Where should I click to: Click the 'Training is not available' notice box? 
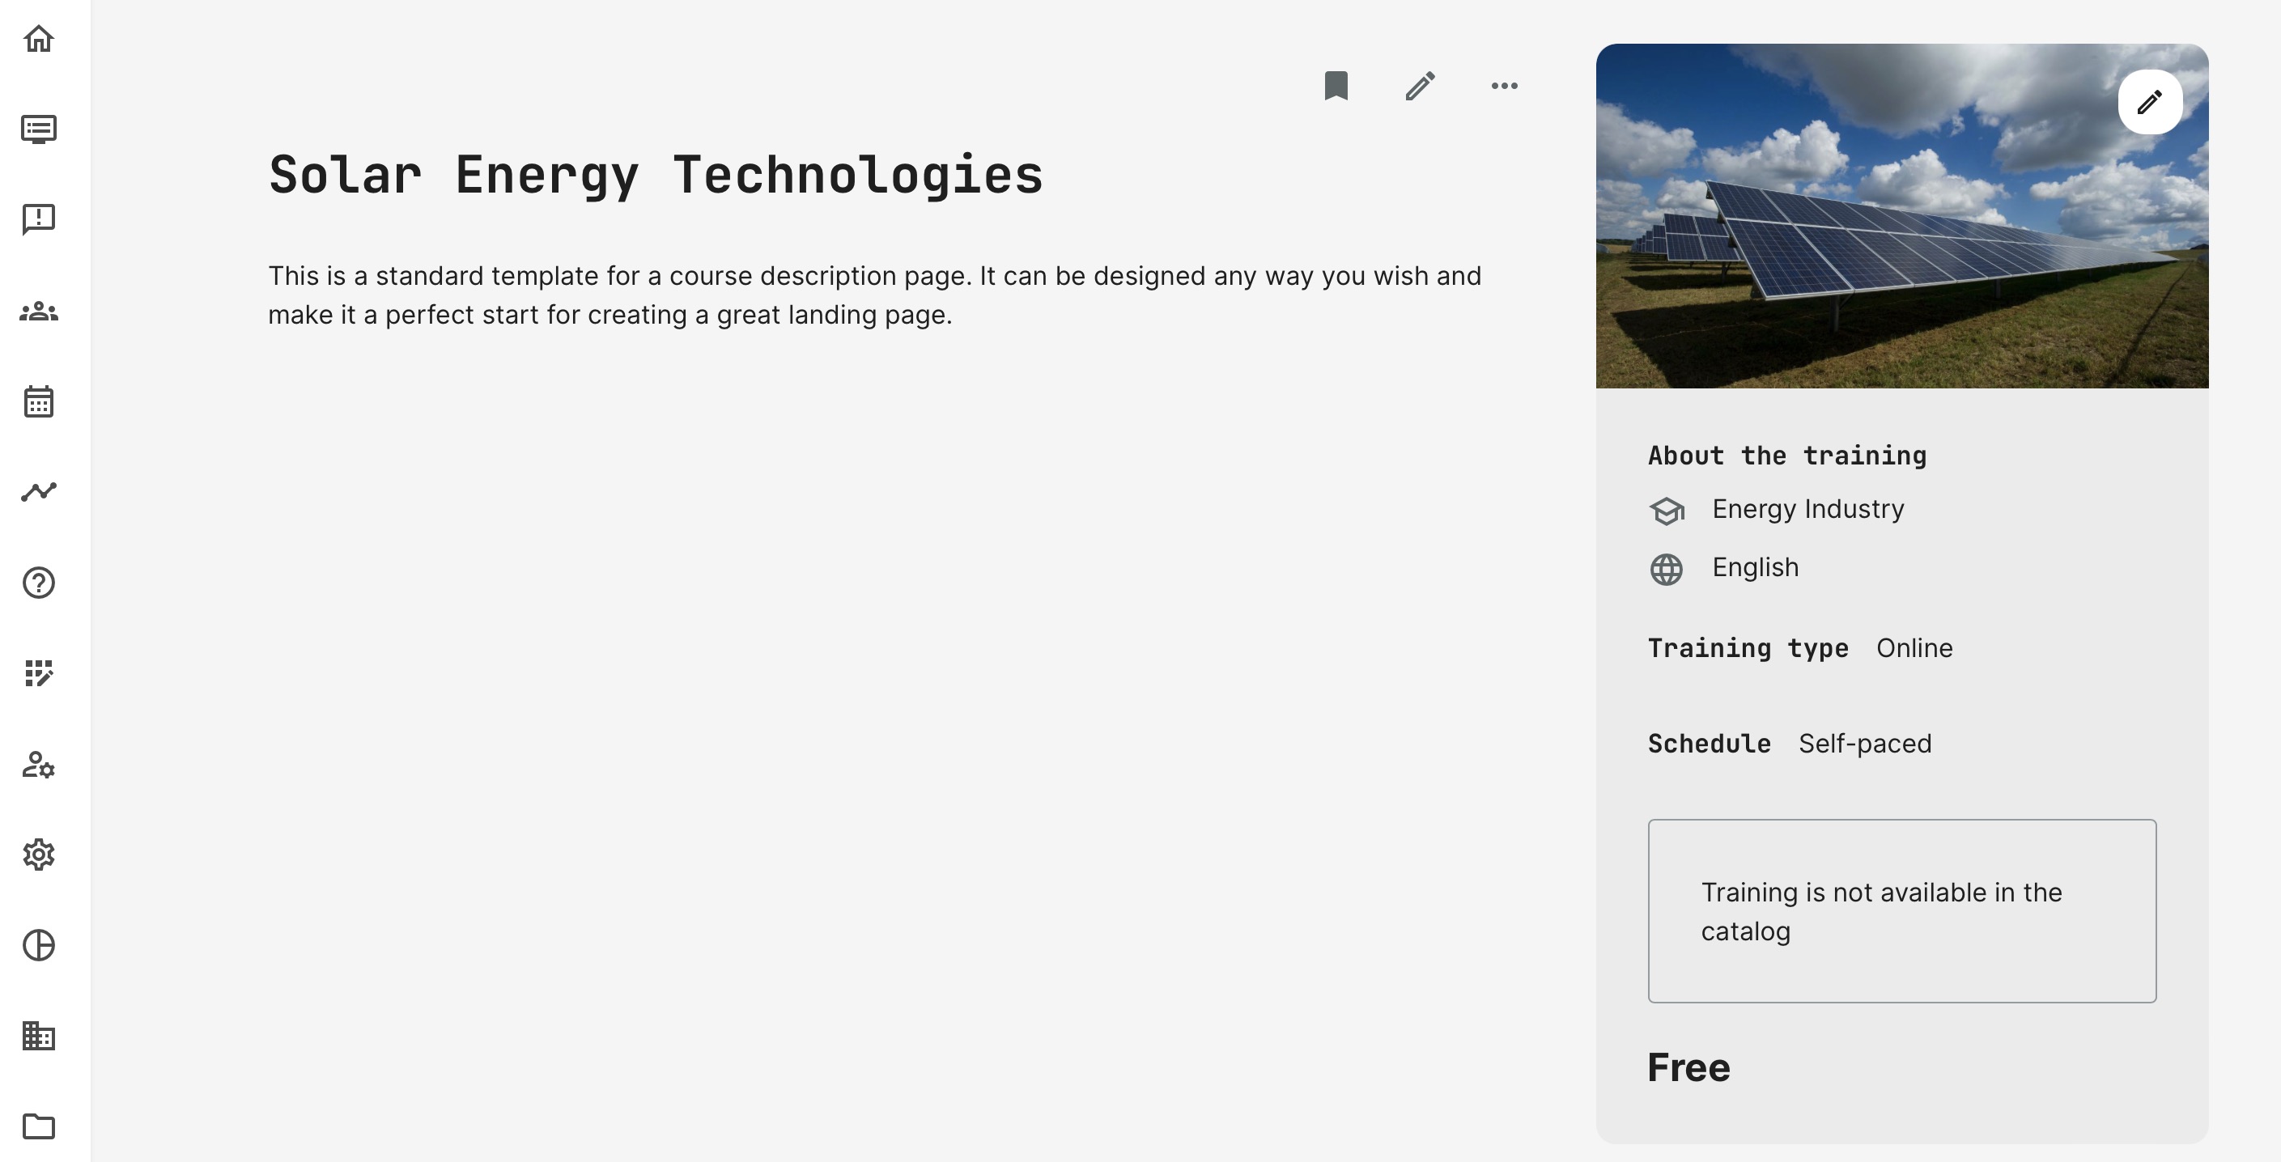tap(1901, 910)
